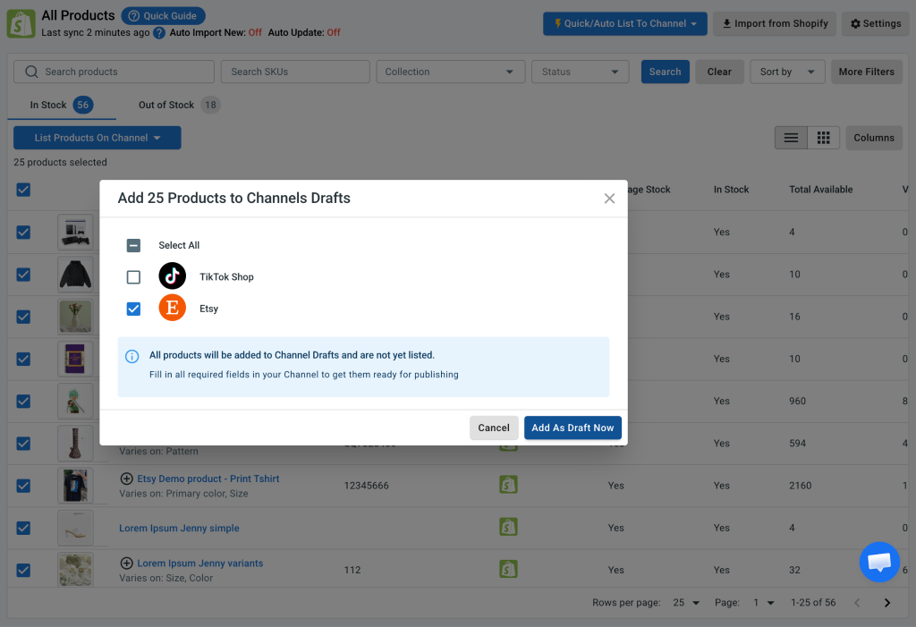916x627 pixels.
Task: Toggle the Select All channels checkbox
Action: (133, 245)
